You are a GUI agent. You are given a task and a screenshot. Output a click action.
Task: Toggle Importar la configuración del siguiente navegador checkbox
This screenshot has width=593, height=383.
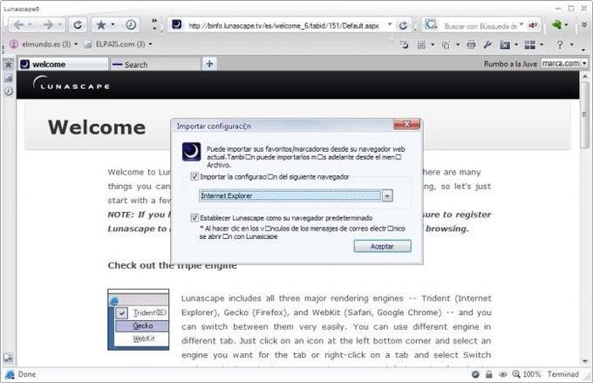click(x=194, y=176)
